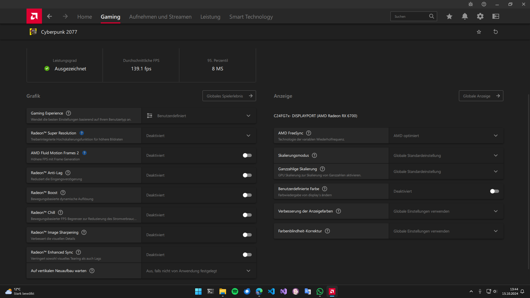Turn on Radeon Anti-Lag
530x298 pixels.
pyautogui.click(x=247, y=175)
